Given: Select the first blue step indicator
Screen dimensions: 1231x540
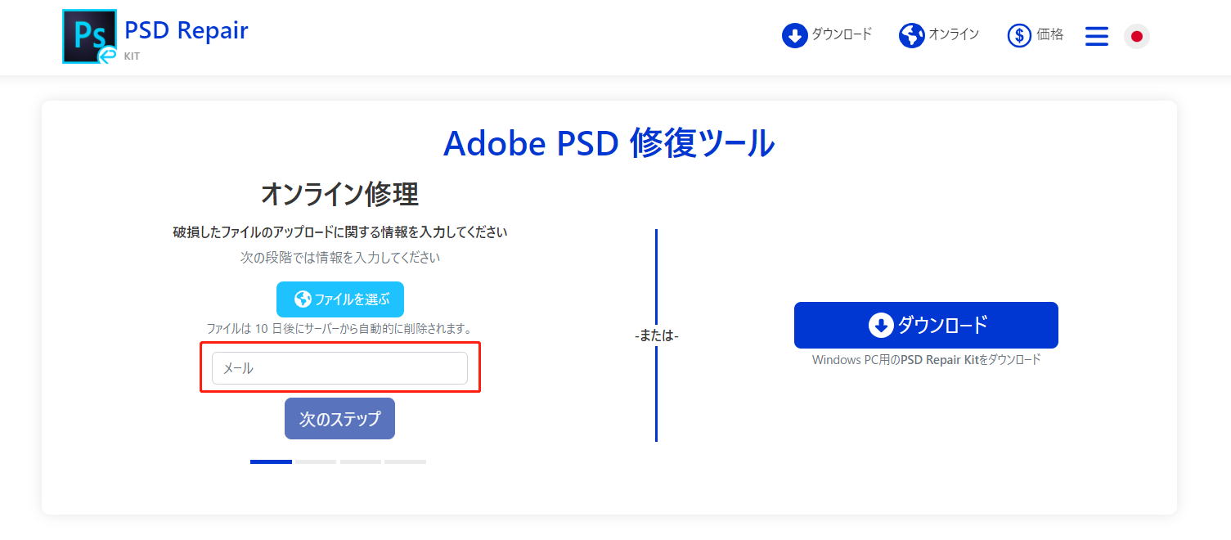Looking at the screenshot, I should tap(271, 461).
